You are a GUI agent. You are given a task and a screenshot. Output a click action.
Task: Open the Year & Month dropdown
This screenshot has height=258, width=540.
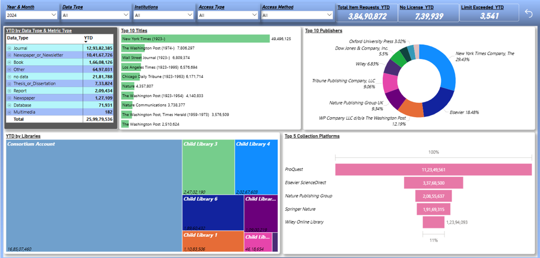click(31, 15)
